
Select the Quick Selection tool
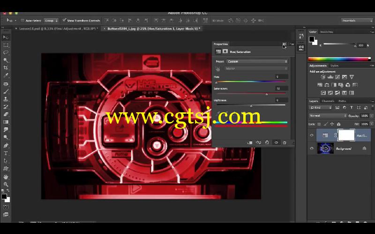[6, 60]
